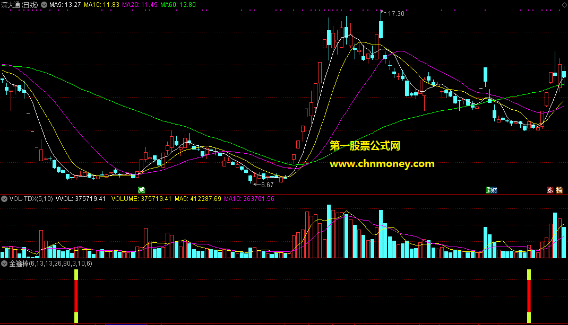Screen dimensions: 568x325
Task: Click the volume MA5: 412287.69 label
Action: (198, 199)
